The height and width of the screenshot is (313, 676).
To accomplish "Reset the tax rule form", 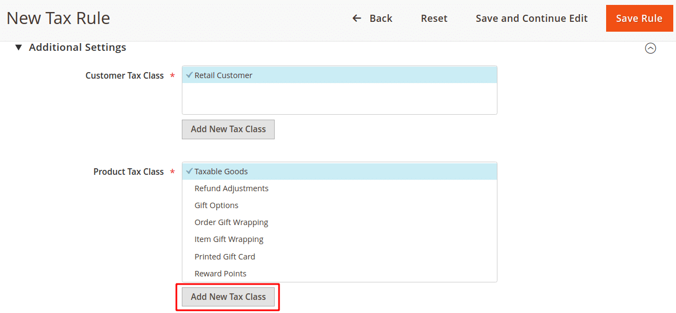I will point(434,19).
